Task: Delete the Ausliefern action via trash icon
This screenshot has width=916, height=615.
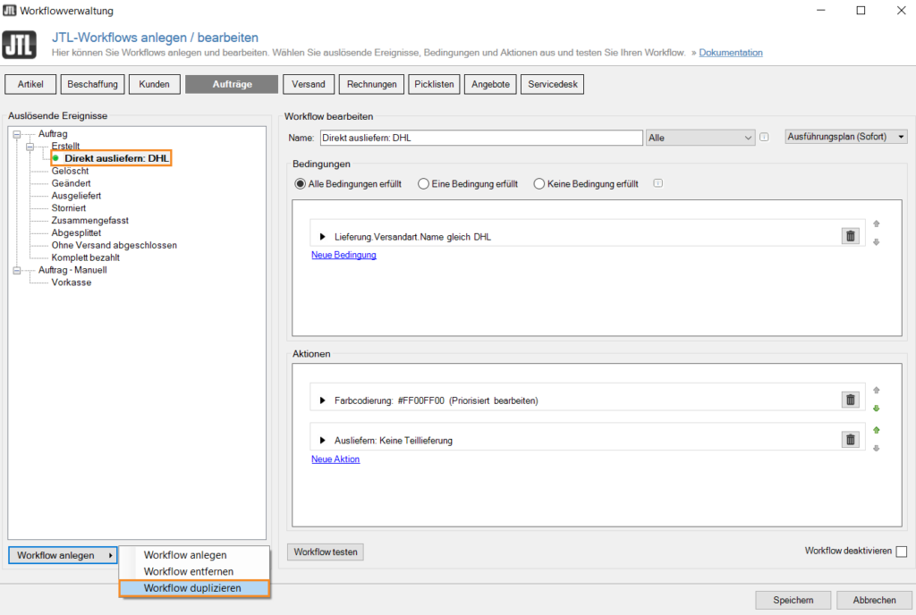Action: [849, 439]
